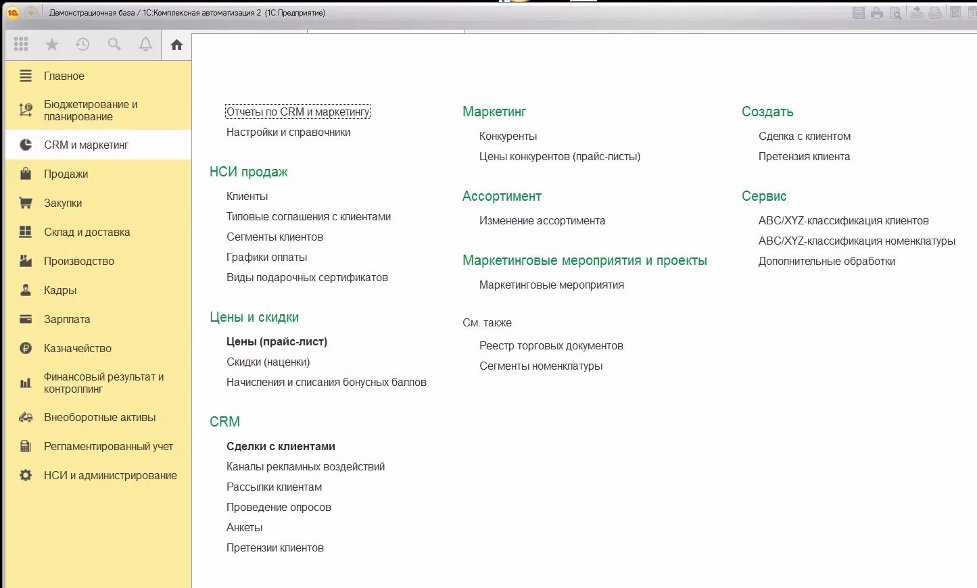Open notifications with the bell icon
The width and height of the screenshot is (977, 588).
pyautogui.click(x=145, y=45)
